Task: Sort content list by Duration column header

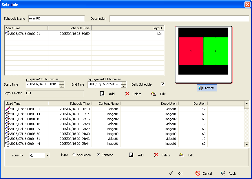Action: tap(193, 104)
